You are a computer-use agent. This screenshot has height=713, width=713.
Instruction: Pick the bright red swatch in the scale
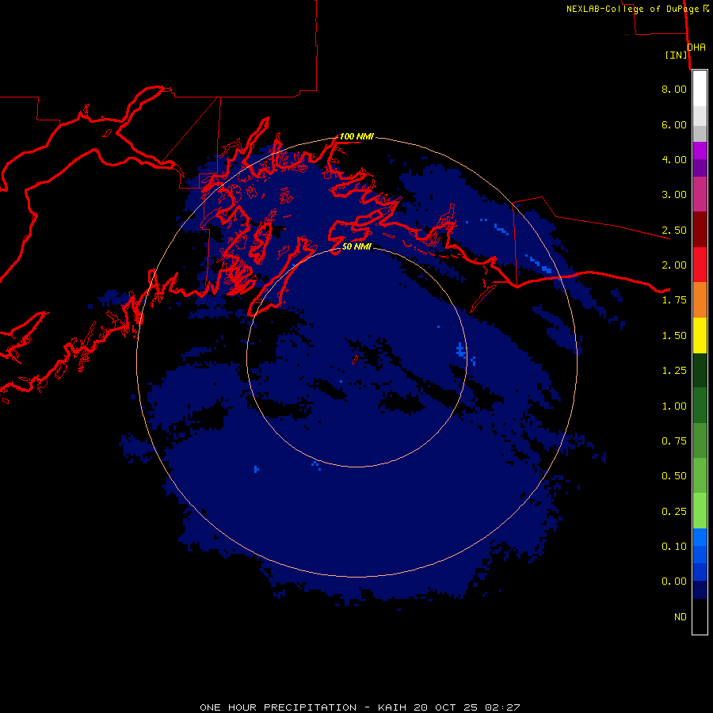(700, 265)
